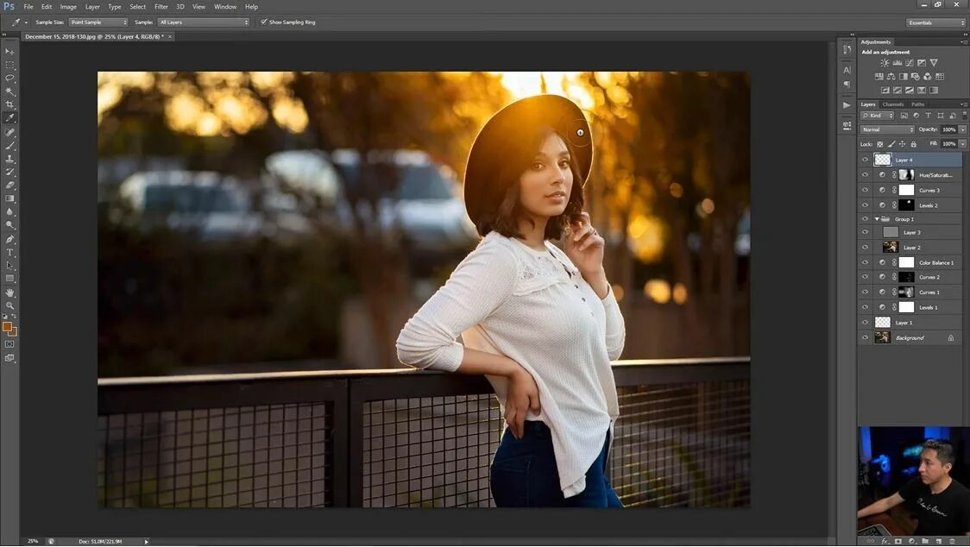Open the Fill slider dropdown arrow

tap(962, 143)
